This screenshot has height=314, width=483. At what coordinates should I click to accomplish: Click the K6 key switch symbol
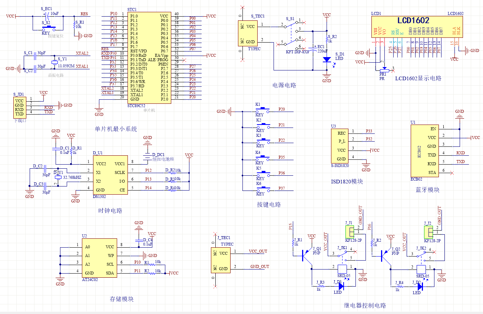262,189
